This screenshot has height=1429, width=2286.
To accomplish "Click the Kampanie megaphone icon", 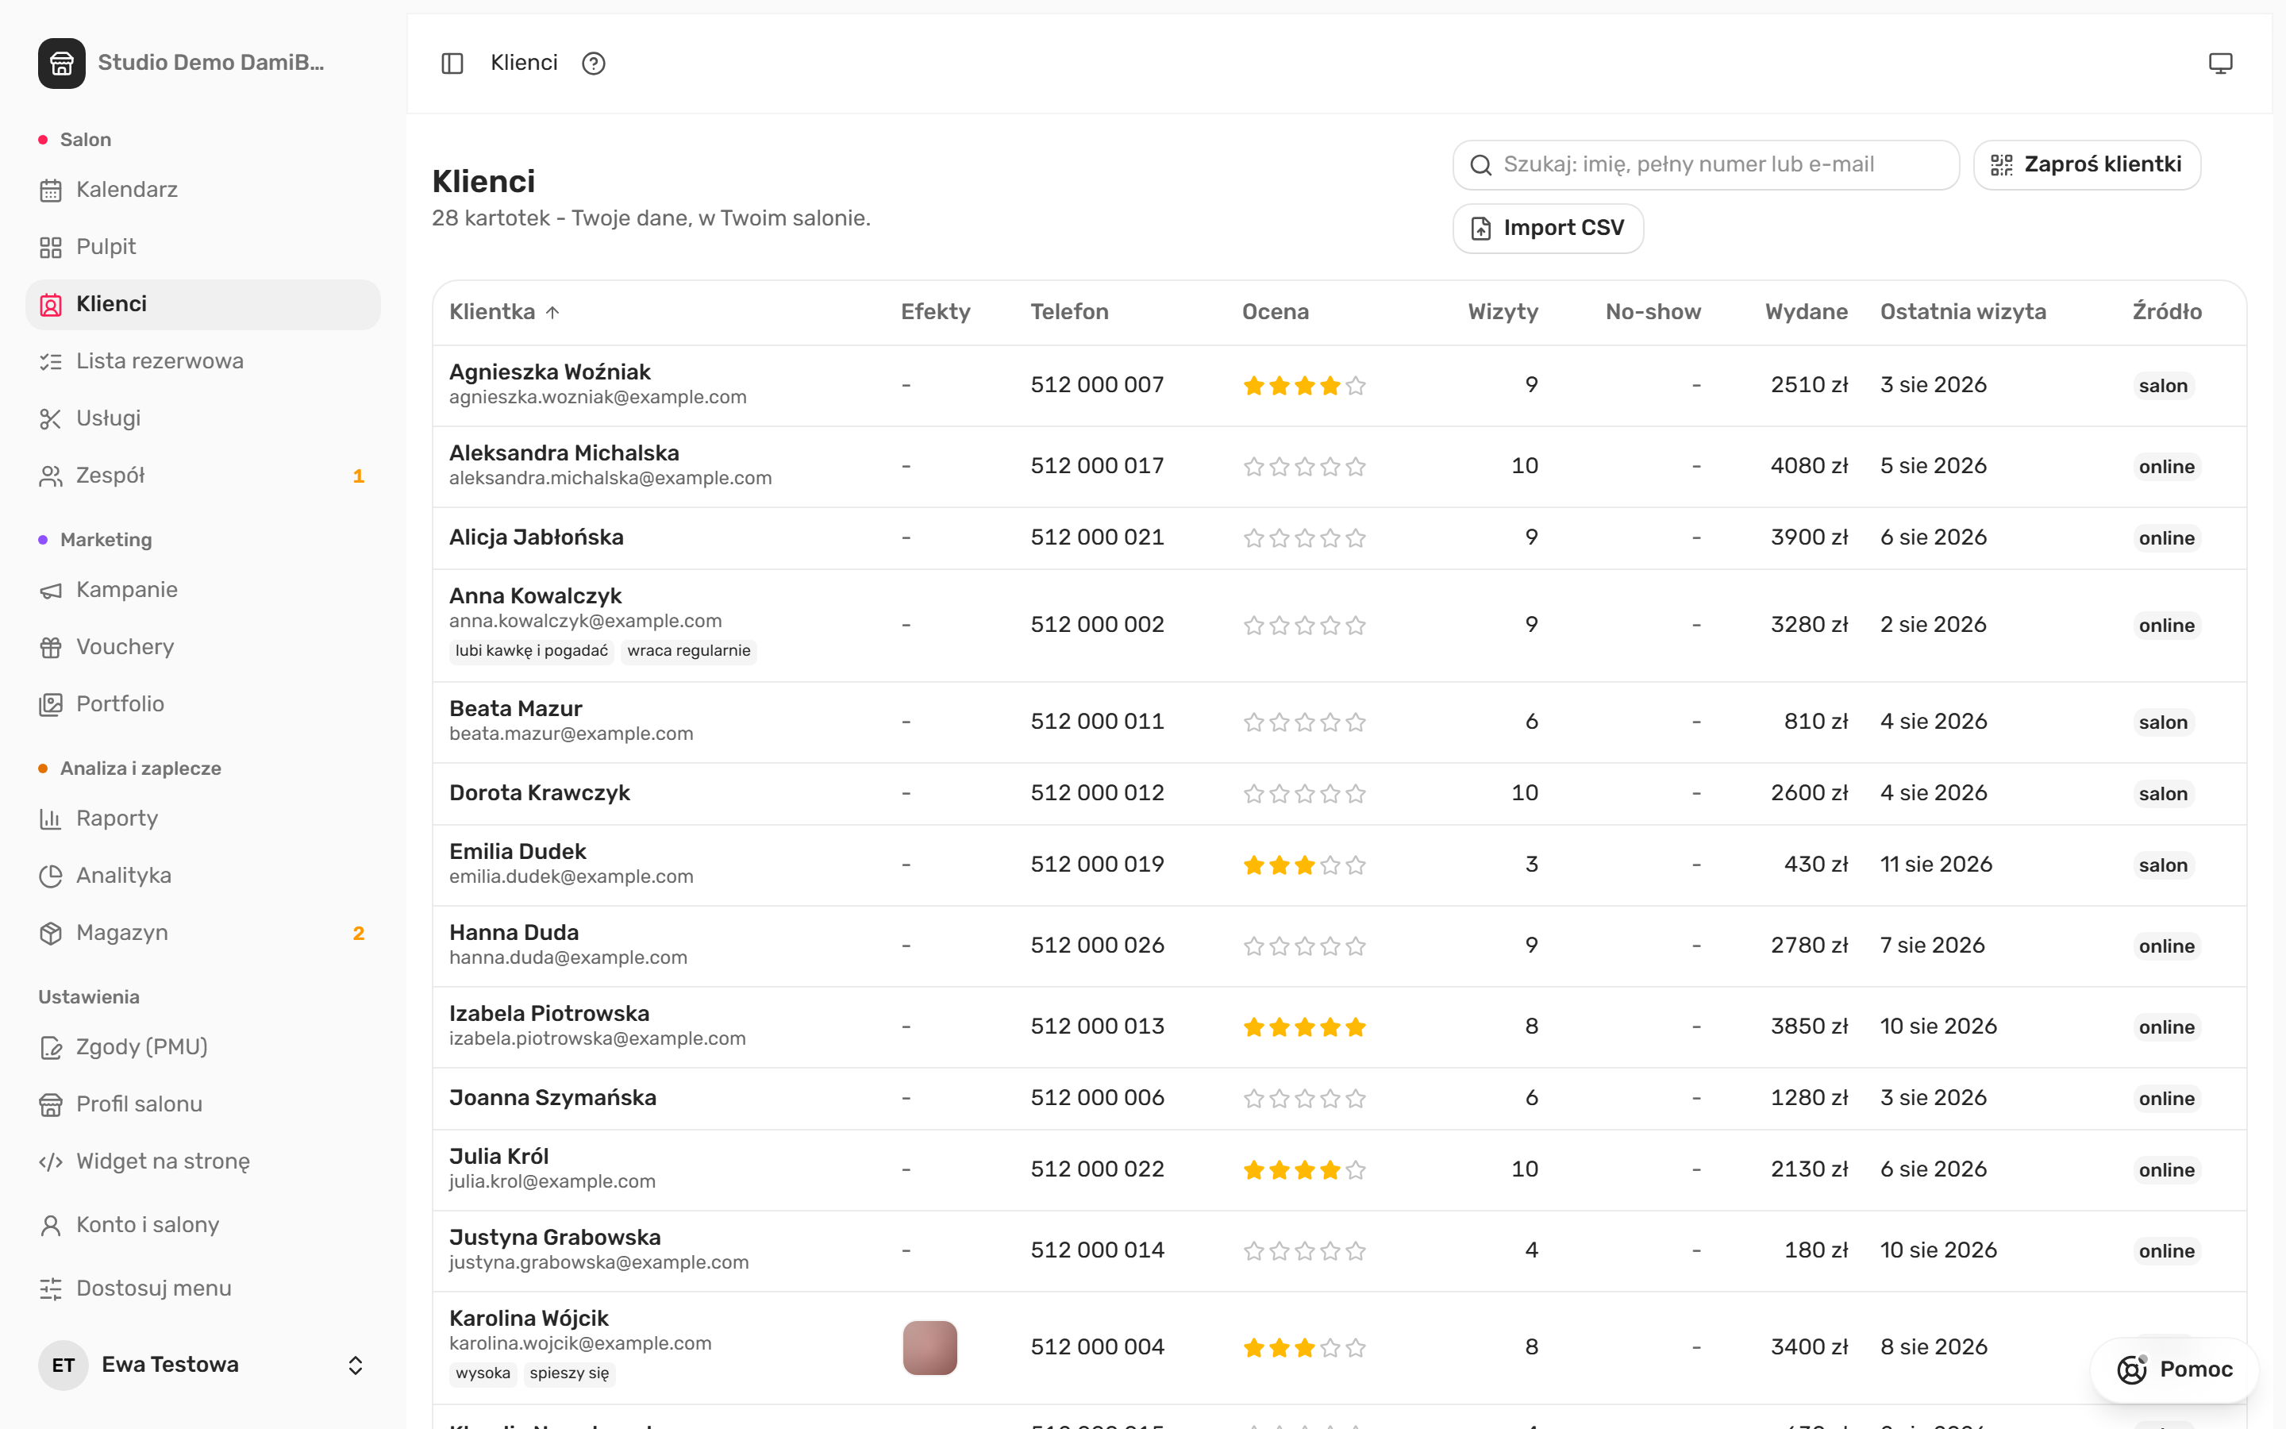I will tap(51, 590).
